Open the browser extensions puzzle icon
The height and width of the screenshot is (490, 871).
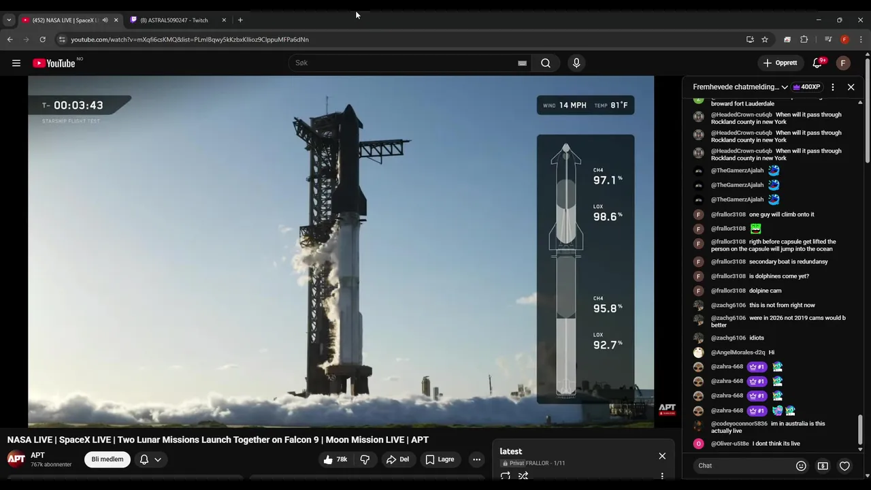click(804, 39)
